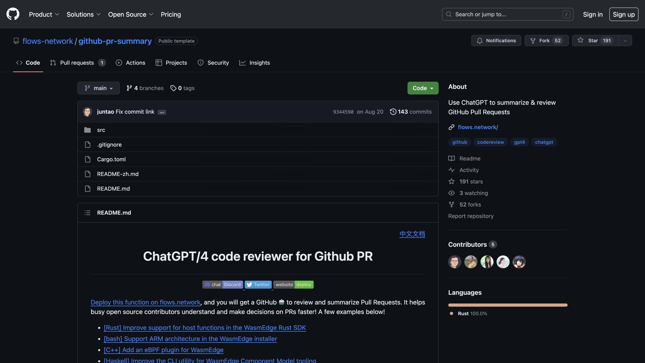
Task: Click the Rust 100% language bar
Action: (x=508, y=305)
